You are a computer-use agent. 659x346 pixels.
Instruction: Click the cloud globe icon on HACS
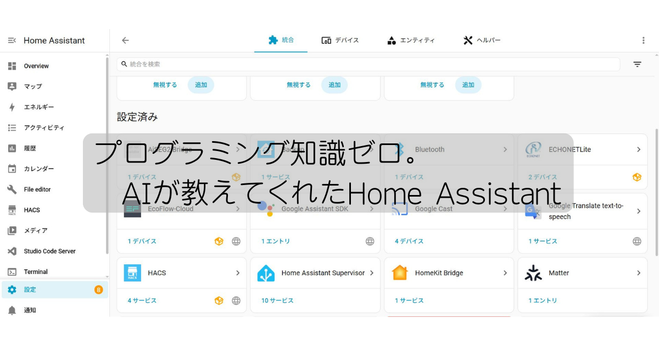click(236, 300)
